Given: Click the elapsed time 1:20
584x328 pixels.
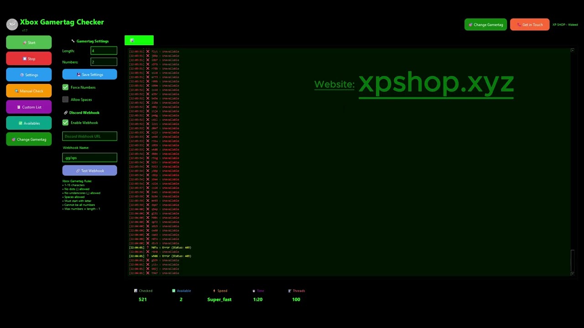Looking at the screenshot, I should (258, 299).
